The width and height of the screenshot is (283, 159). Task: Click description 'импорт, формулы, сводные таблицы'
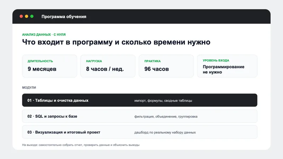(163, 101)
